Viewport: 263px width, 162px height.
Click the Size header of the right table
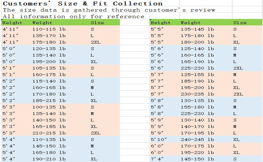pos(240,23)
